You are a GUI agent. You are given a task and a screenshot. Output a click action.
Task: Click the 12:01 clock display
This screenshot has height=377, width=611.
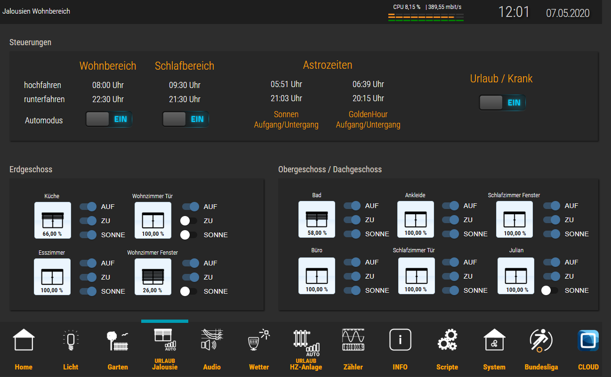514,12
